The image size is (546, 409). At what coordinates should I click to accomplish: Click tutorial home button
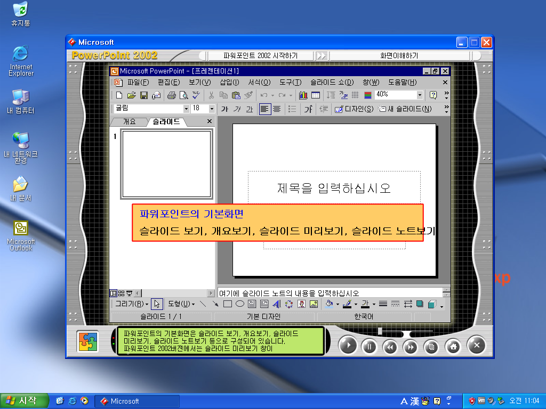453,346
